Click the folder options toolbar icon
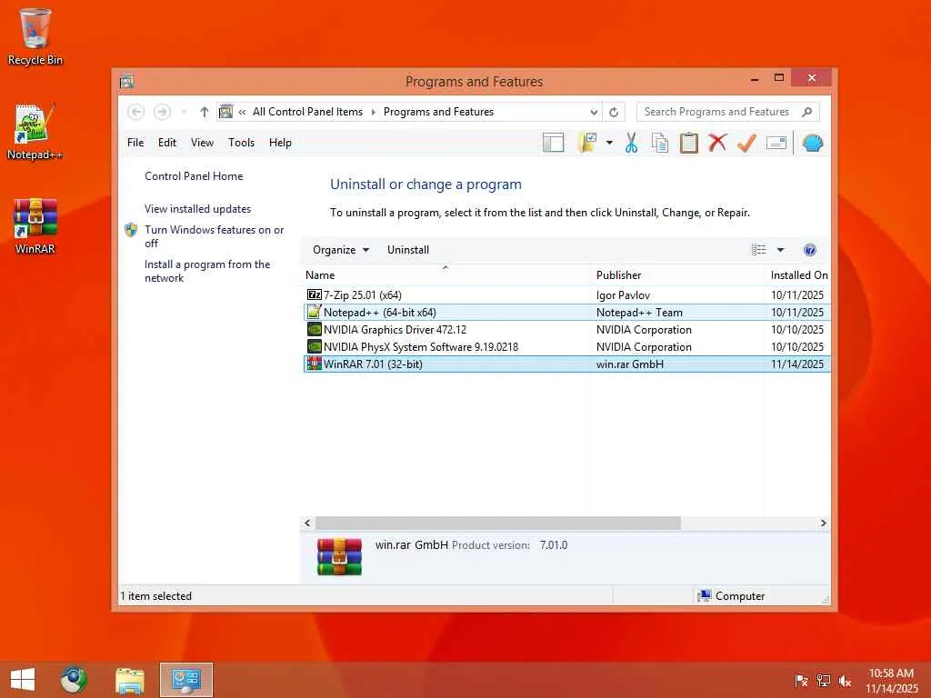Screen dimensions: 931x698 (587, 143)
